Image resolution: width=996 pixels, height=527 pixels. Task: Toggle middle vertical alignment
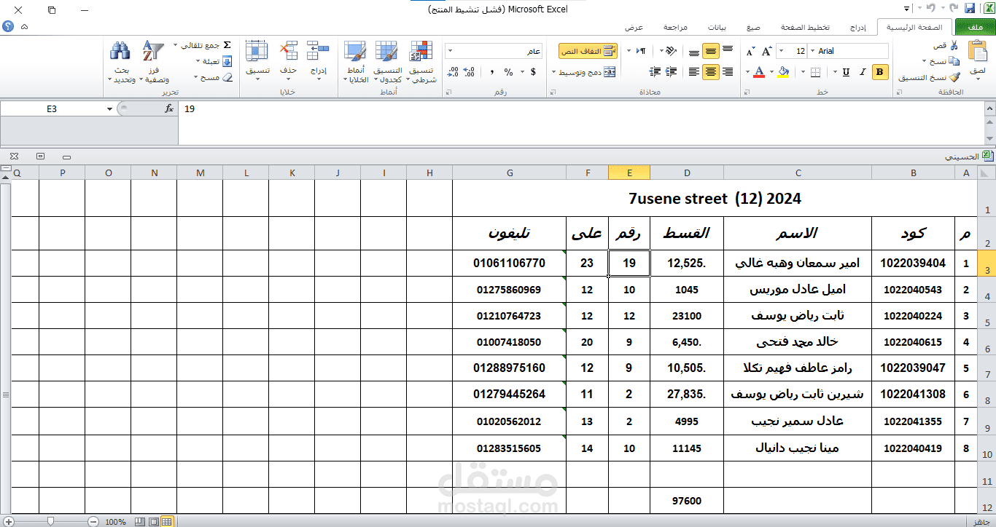coord(711,51)
